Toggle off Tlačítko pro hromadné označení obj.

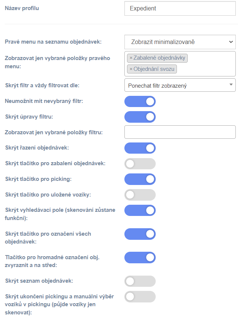point(140,257)
